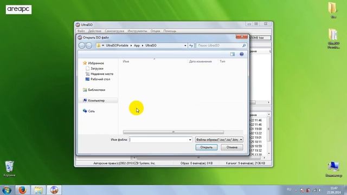
Task: Select Рабочий стол in the navigation pane
Action: 100,79
